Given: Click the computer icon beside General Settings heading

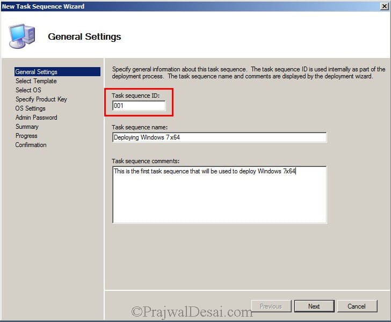Looking at the screenshot, I should (22, 36).
